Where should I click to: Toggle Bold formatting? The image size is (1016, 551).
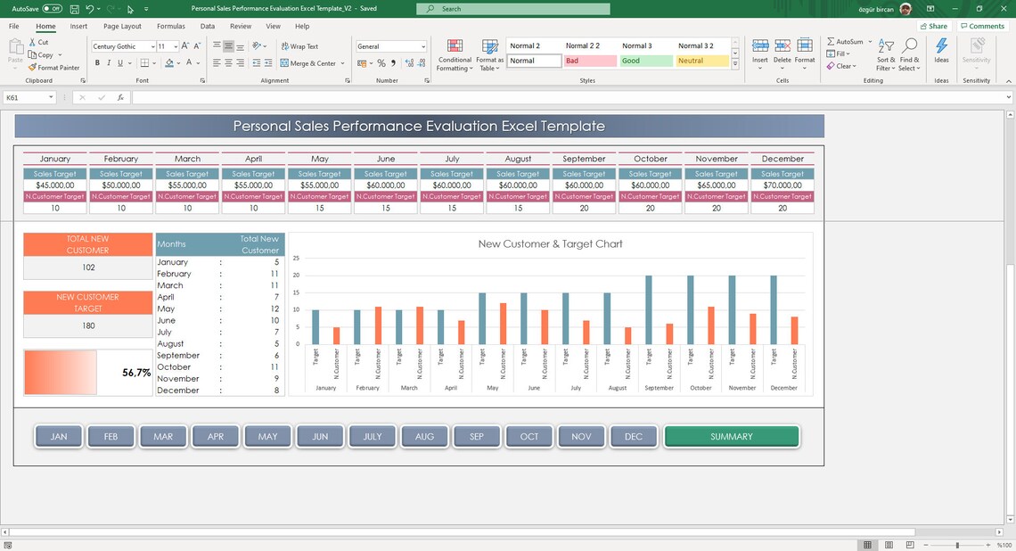[97, 63]
